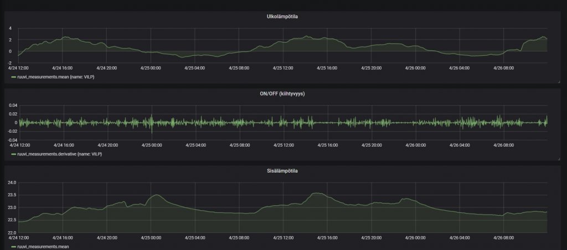Click the 4/25 12:00 label on Ulkolämpötila axis

pos(283,68)
